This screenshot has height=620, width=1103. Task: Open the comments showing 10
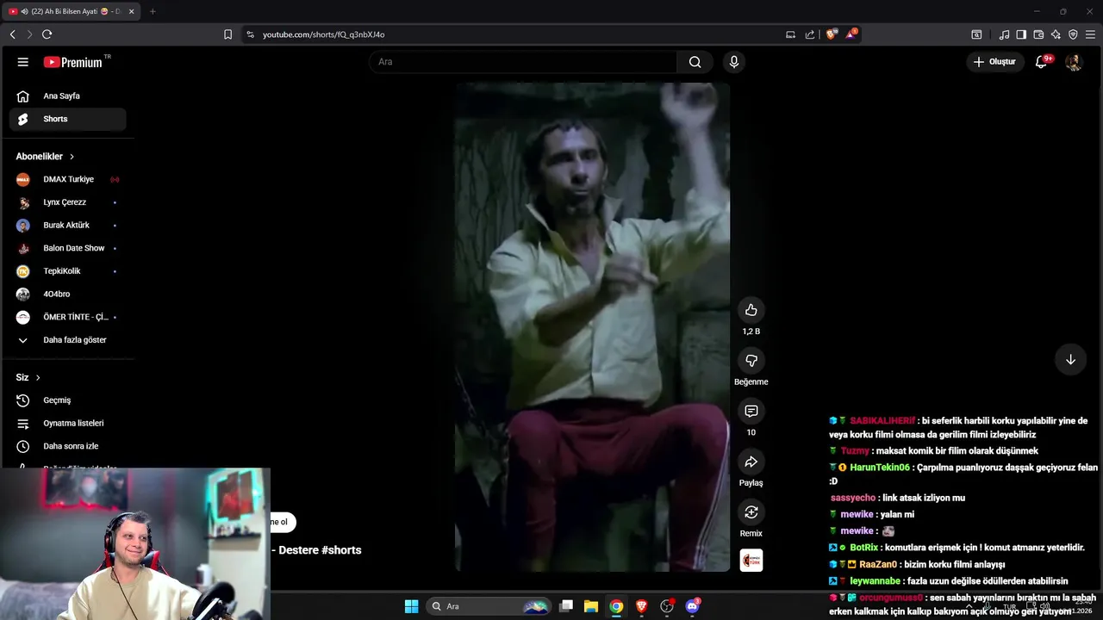click(751, 411)
